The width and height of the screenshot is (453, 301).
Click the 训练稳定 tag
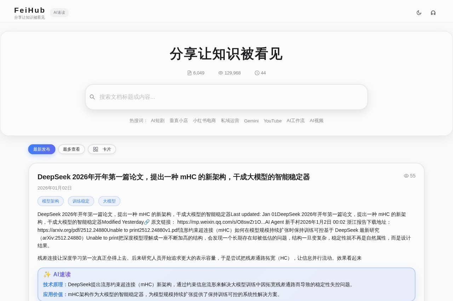tap(81, 201)
